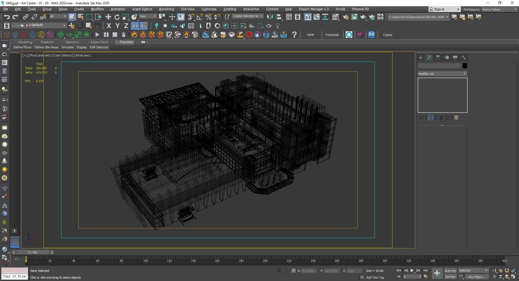The height and width of the screenshot is (281, 519).
Task: Click the Copitor toolbar button
Action: coord(388,35)
